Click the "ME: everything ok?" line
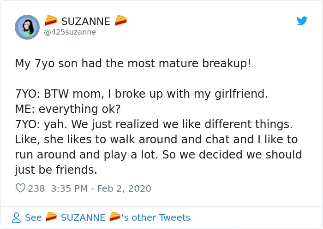Screen dimensions: 323x229 point(67,109)
